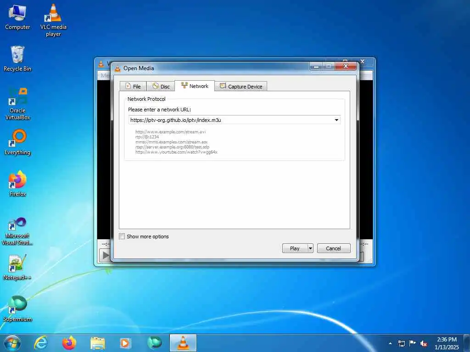This screenshot has height=352, width=470.
Task: Open Windows Explorer from the taskbar
Action: 98,343
